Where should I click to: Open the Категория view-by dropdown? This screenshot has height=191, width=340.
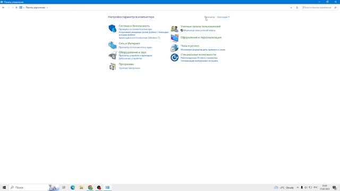pos(223,17)
